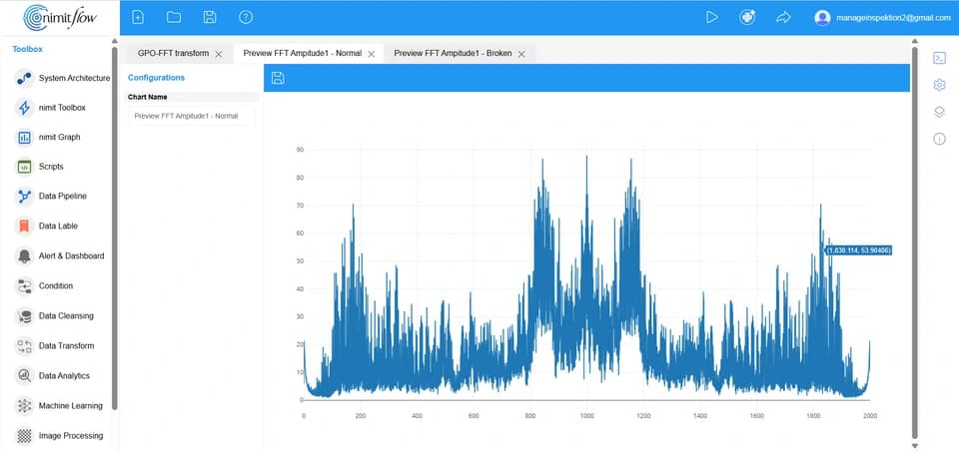Click the chart data point tooltip label
This screenshot has width=959, height=455.
[x=859, y=250]
